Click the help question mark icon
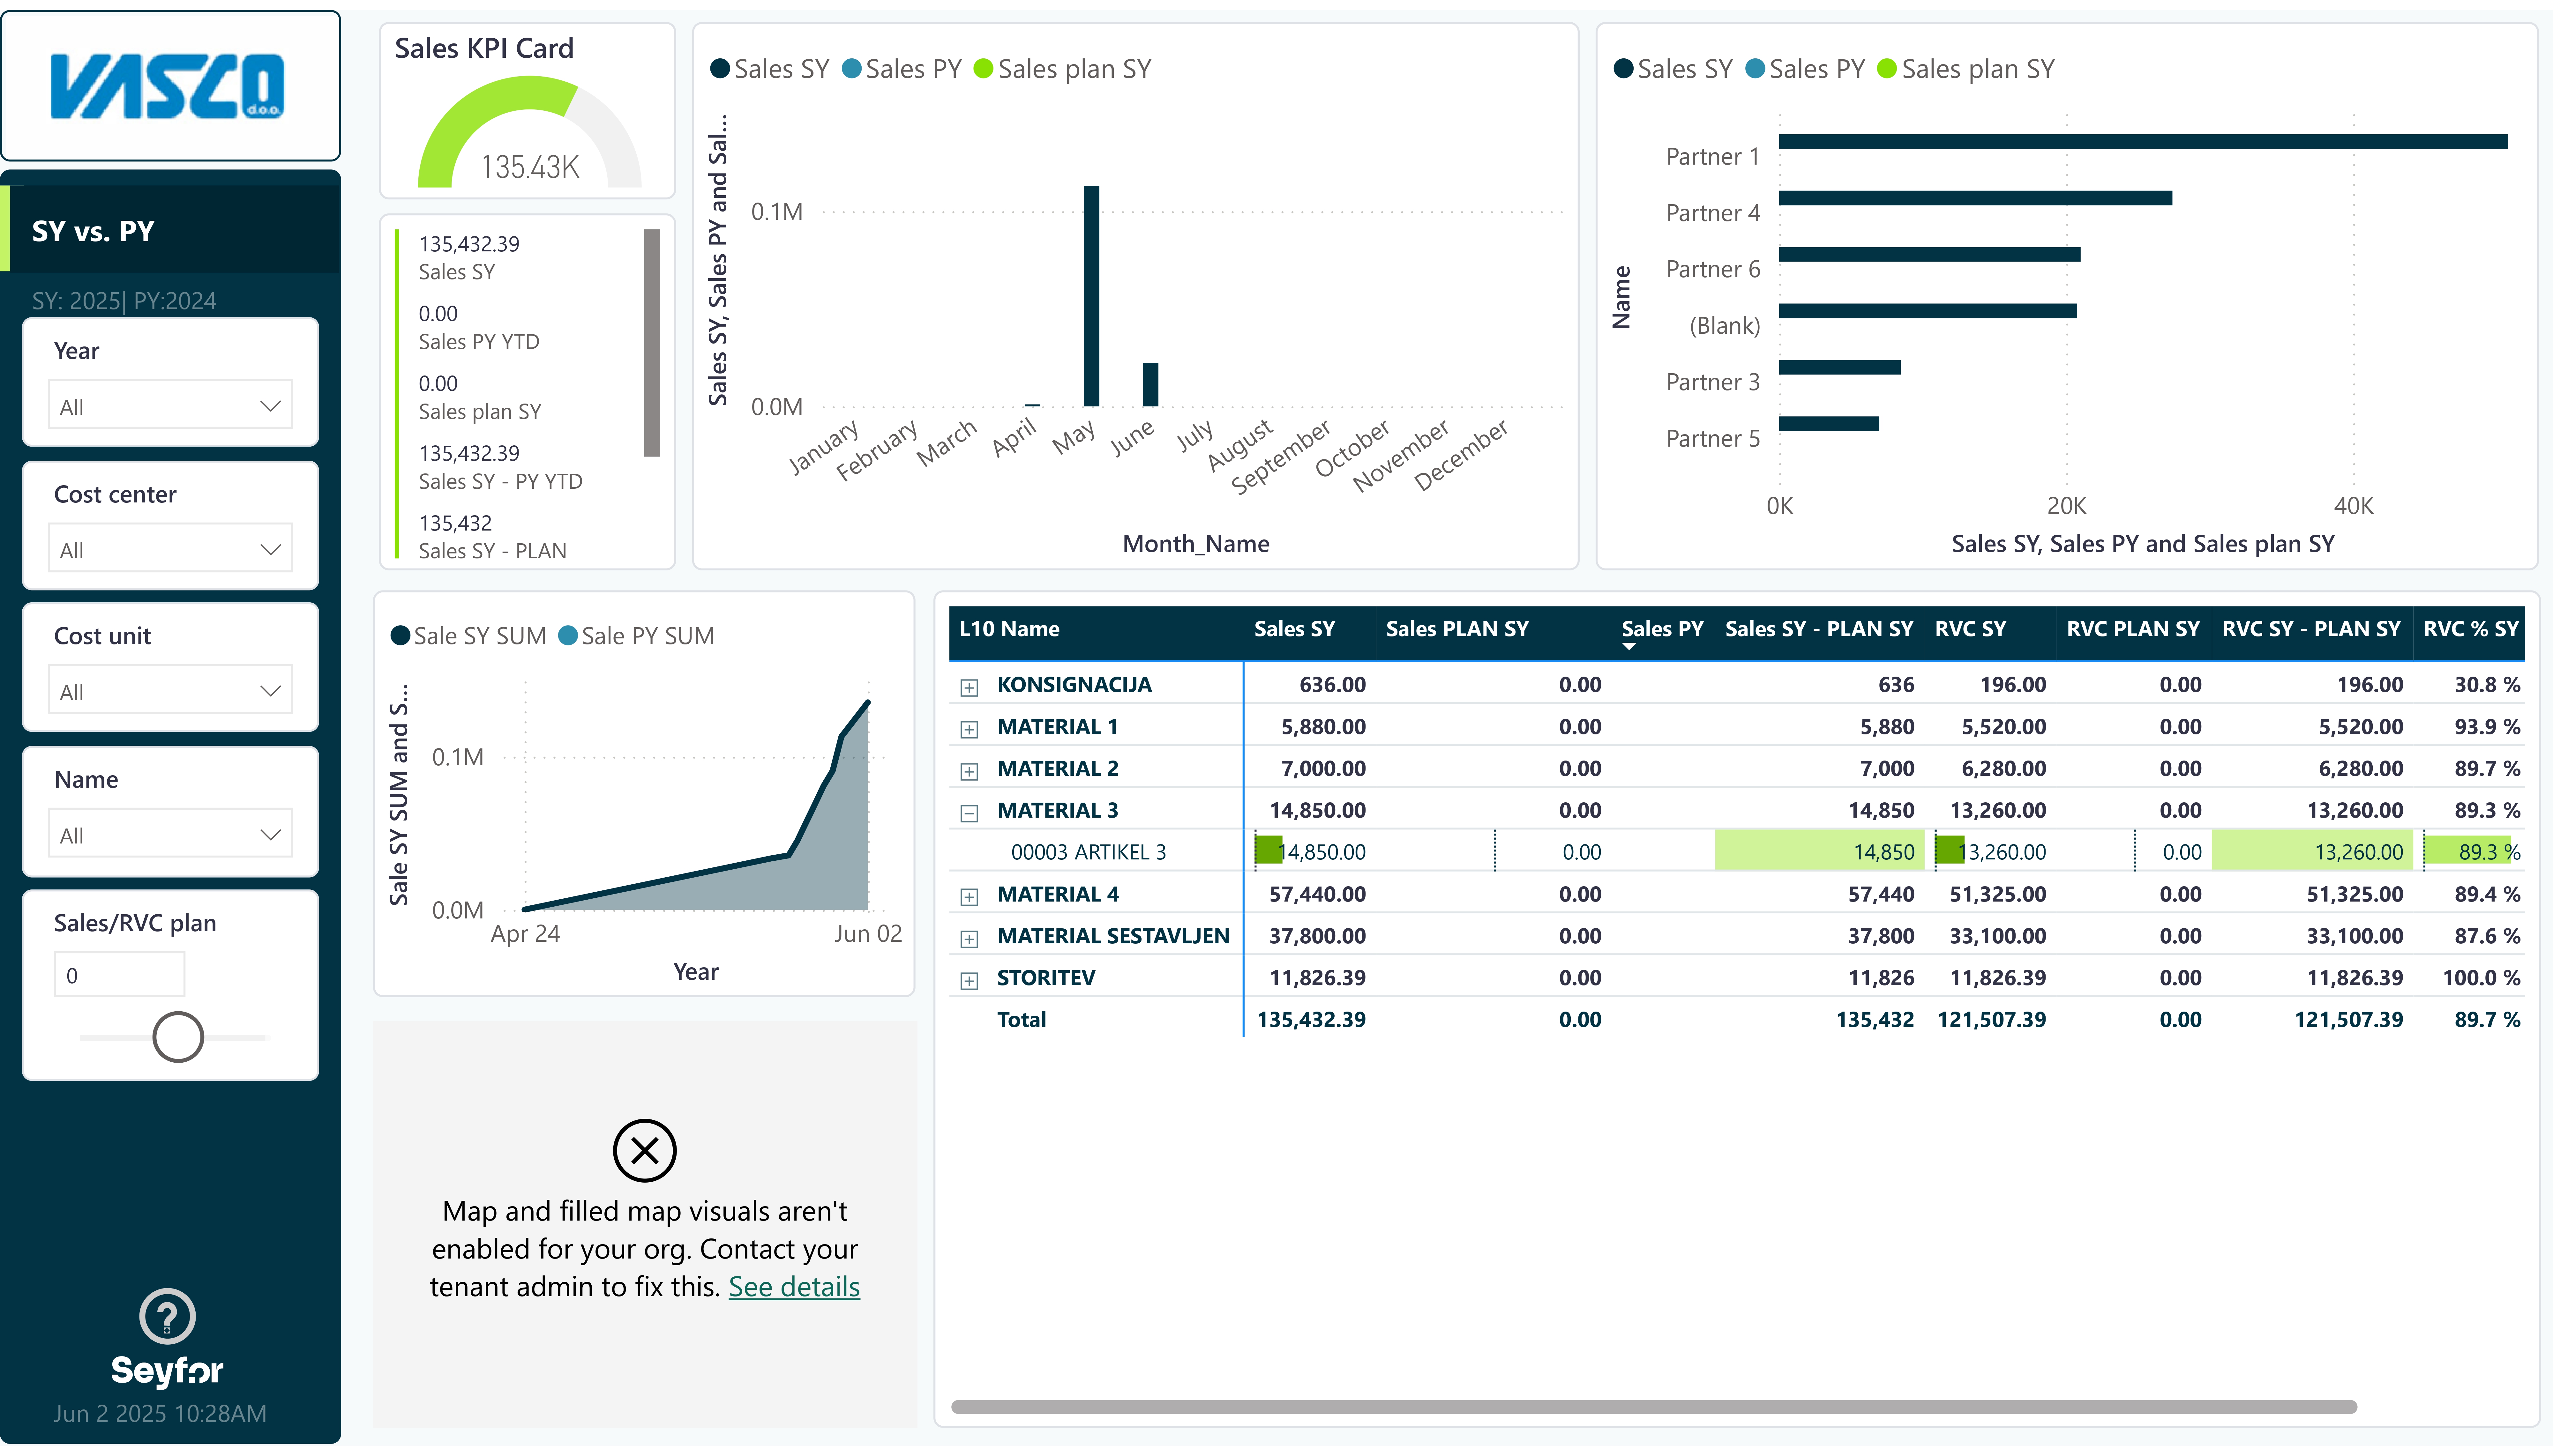The image size is (2553, 1456). pyautogui.click(x=167, y=1316)
